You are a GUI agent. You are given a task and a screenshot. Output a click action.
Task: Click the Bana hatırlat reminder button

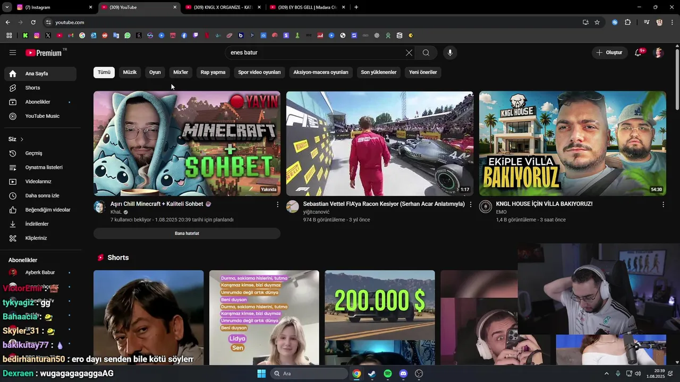[187, 233]
